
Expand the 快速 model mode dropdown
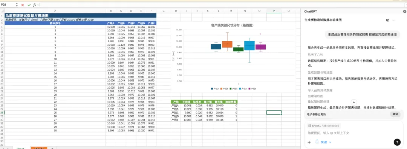(x=323, y=142)
